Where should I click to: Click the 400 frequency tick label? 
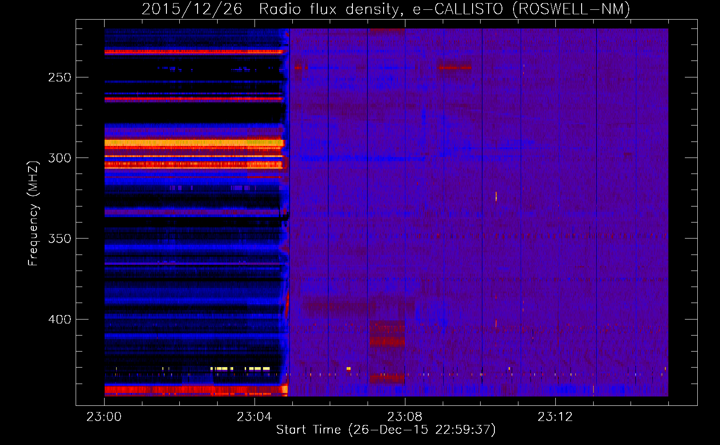[x=60, y=320]
